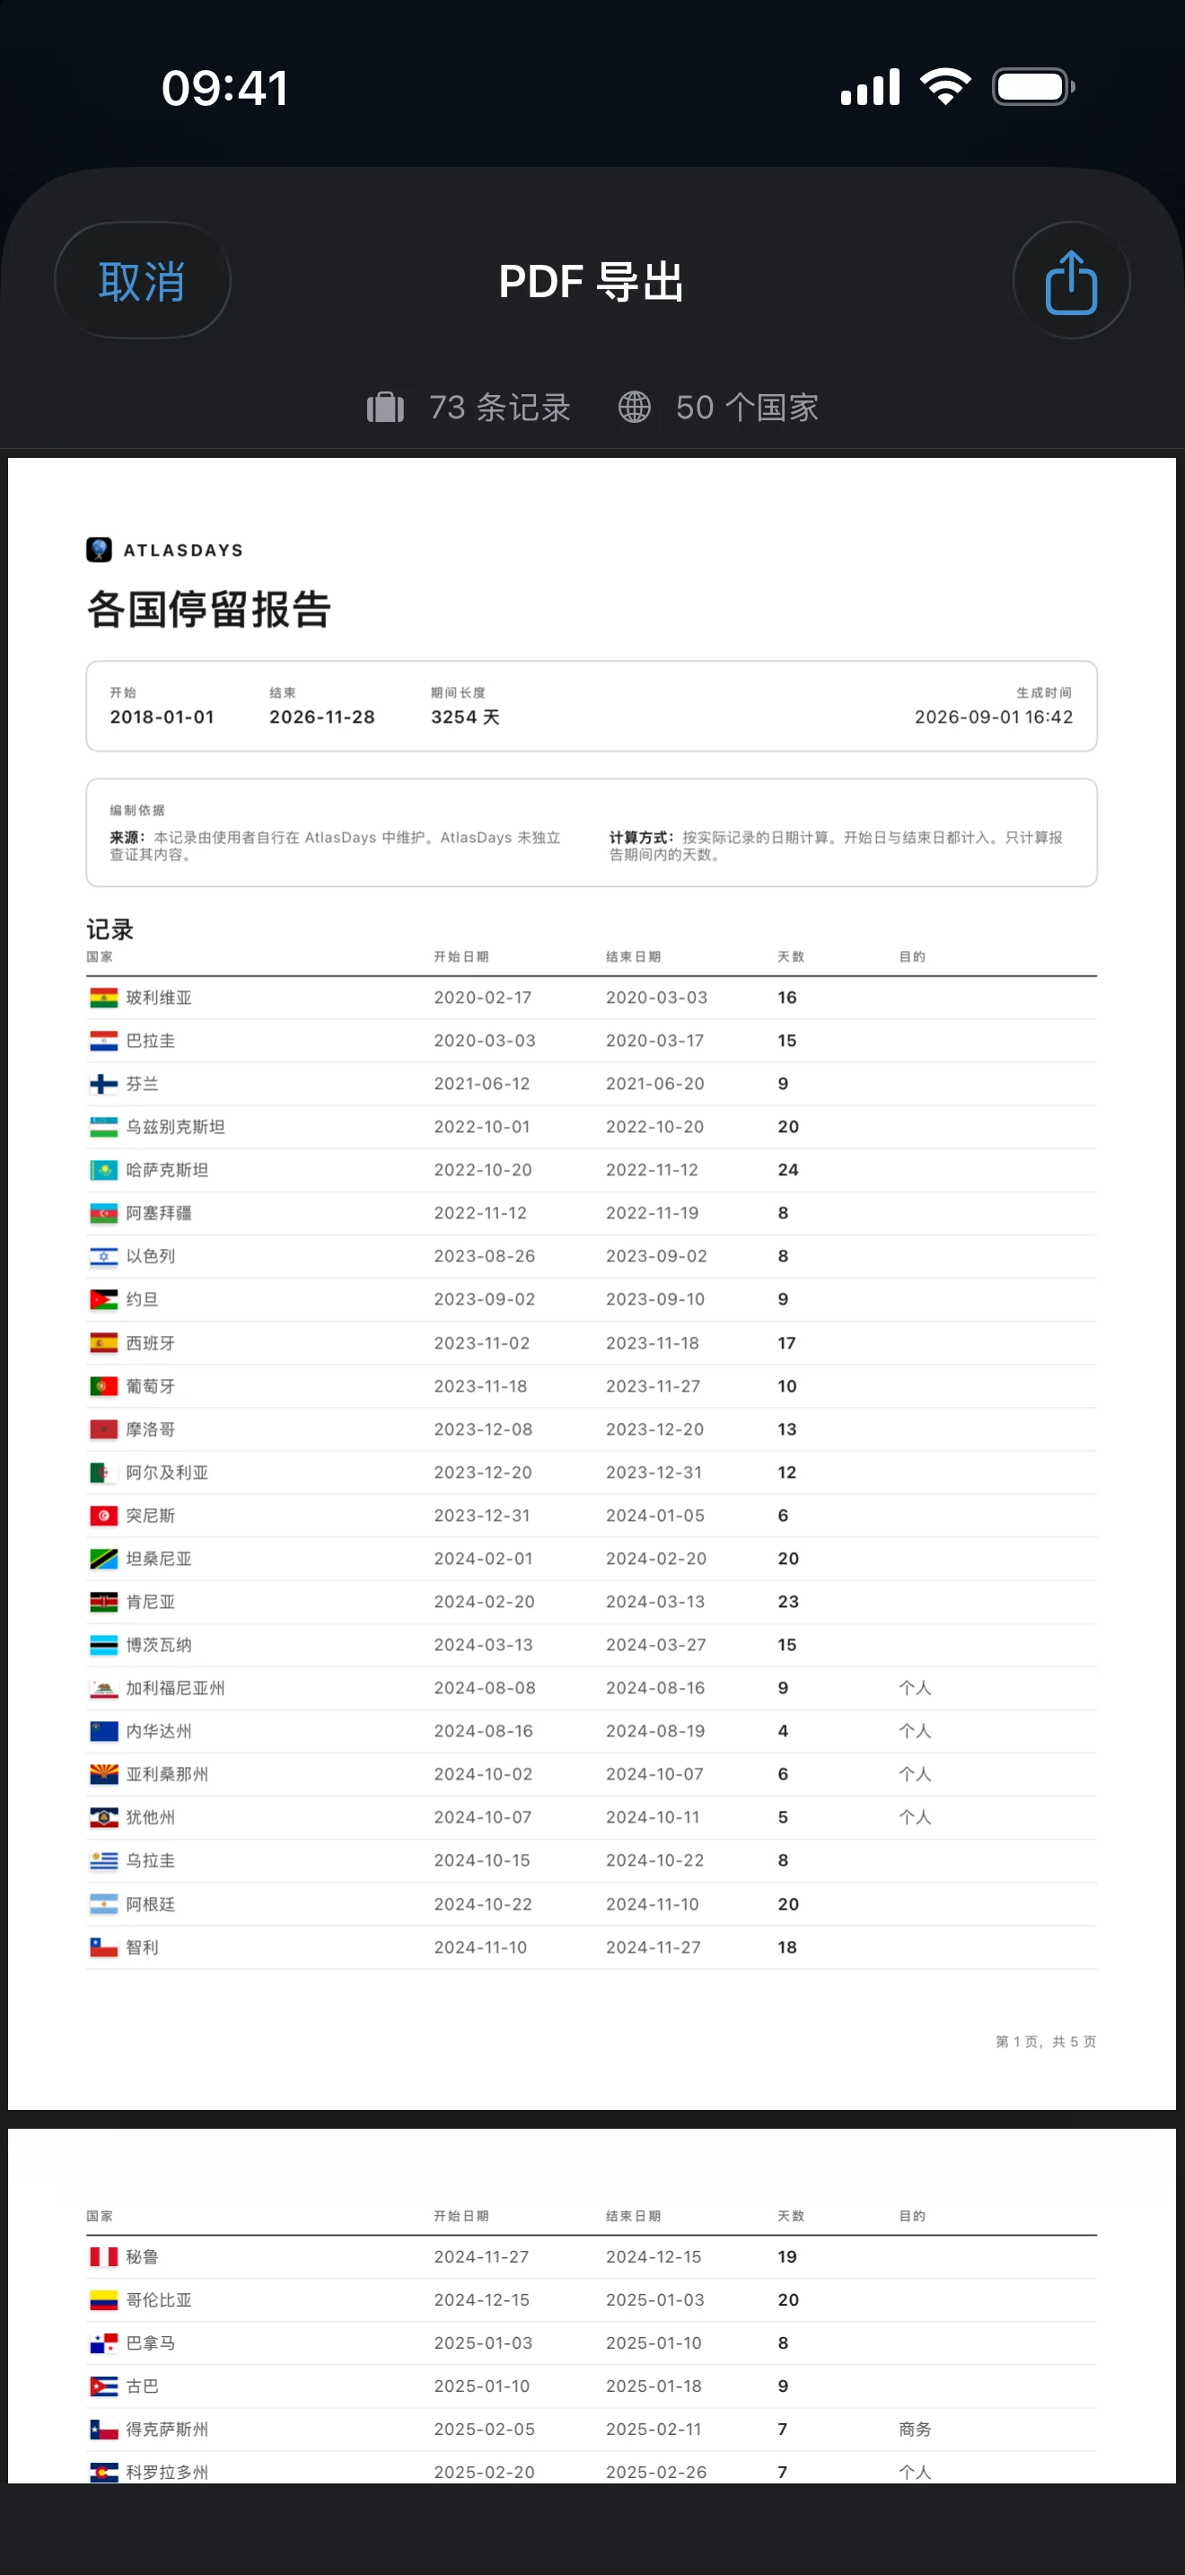
Task: Tap day count 17 in 西班牙 row
Action: click(787, 1342)
